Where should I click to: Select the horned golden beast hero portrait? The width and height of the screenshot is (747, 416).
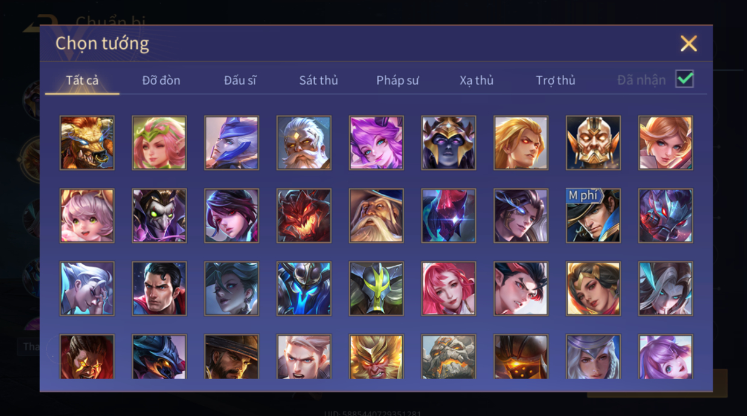tap(87, 143)
